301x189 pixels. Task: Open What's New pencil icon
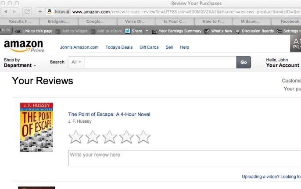[x=207, y=31]
